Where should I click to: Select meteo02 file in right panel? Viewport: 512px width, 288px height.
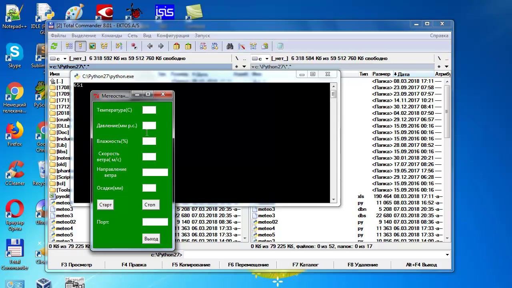[268, 222]
